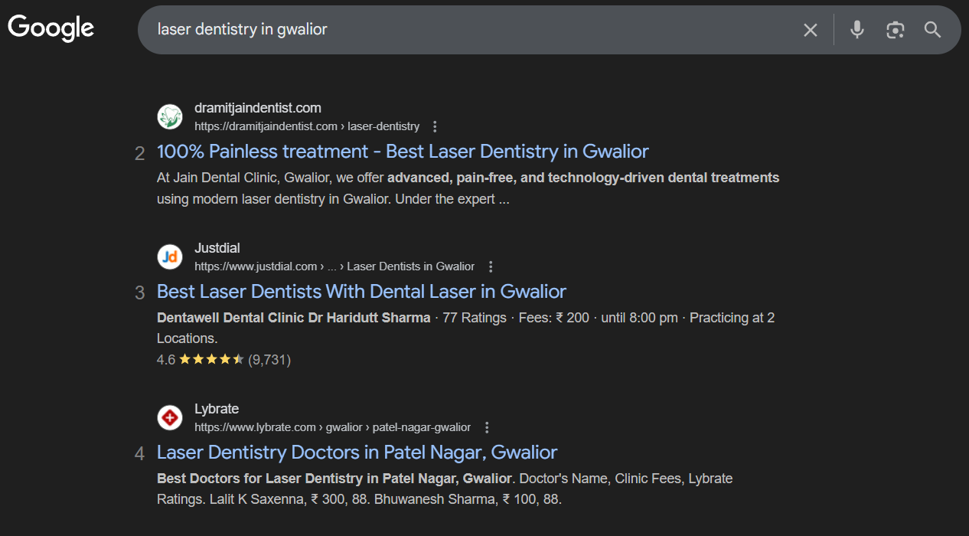
Task: Open "Best Laser Dentists With Dental Laser" link
Action: 361,291
